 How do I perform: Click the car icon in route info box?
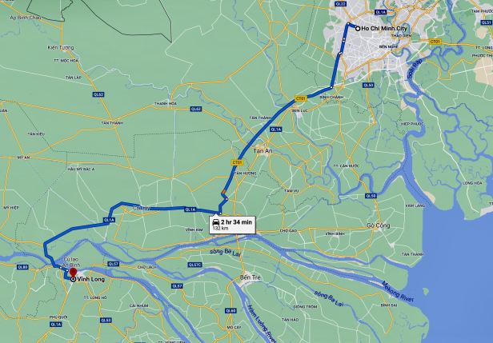(x=216, y=222)
